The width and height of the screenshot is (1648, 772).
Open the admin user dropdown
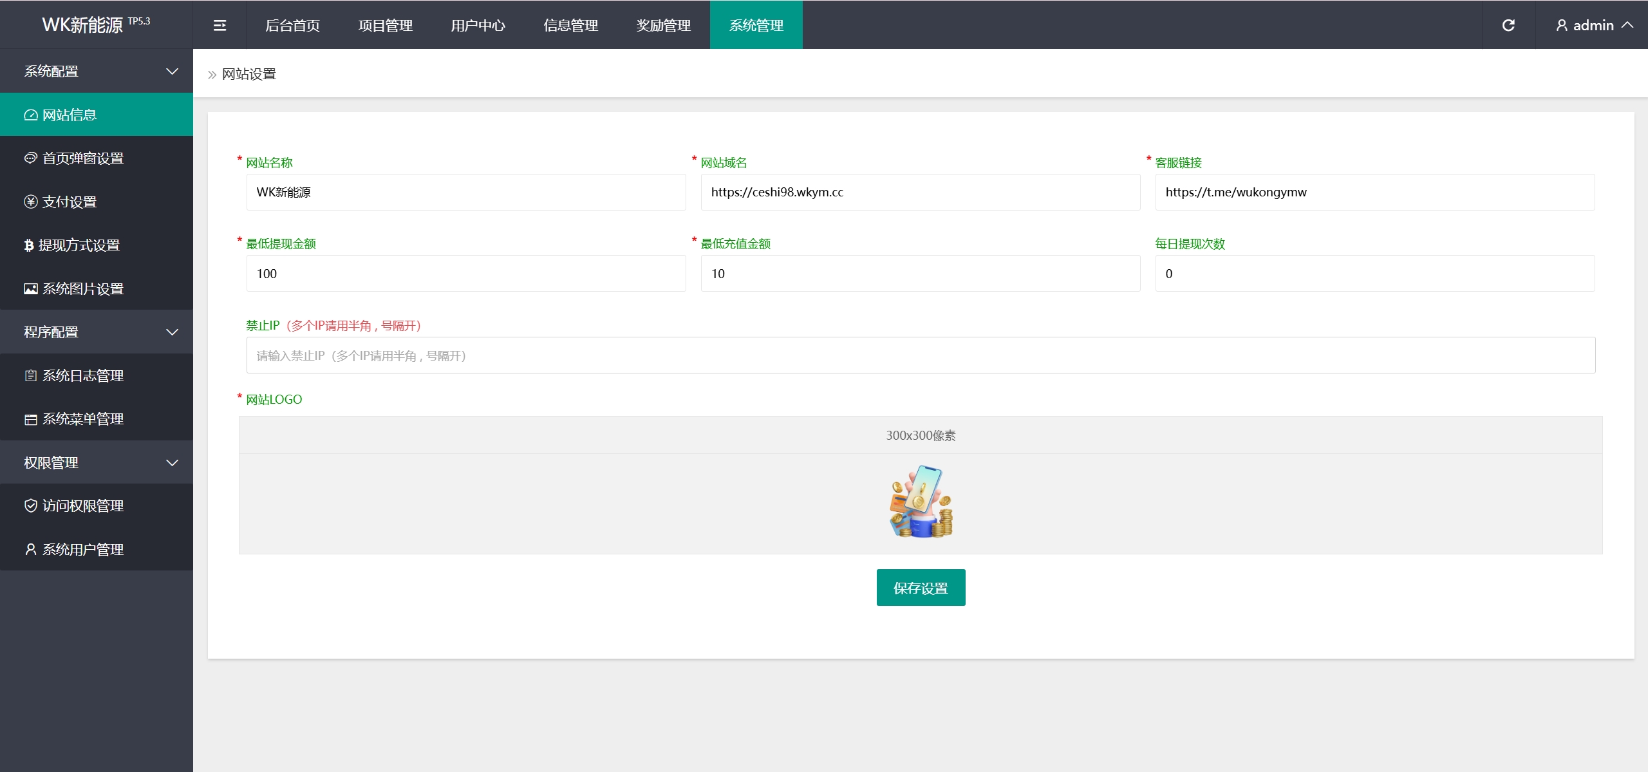pyautogui.click(x=1594, y=25)
